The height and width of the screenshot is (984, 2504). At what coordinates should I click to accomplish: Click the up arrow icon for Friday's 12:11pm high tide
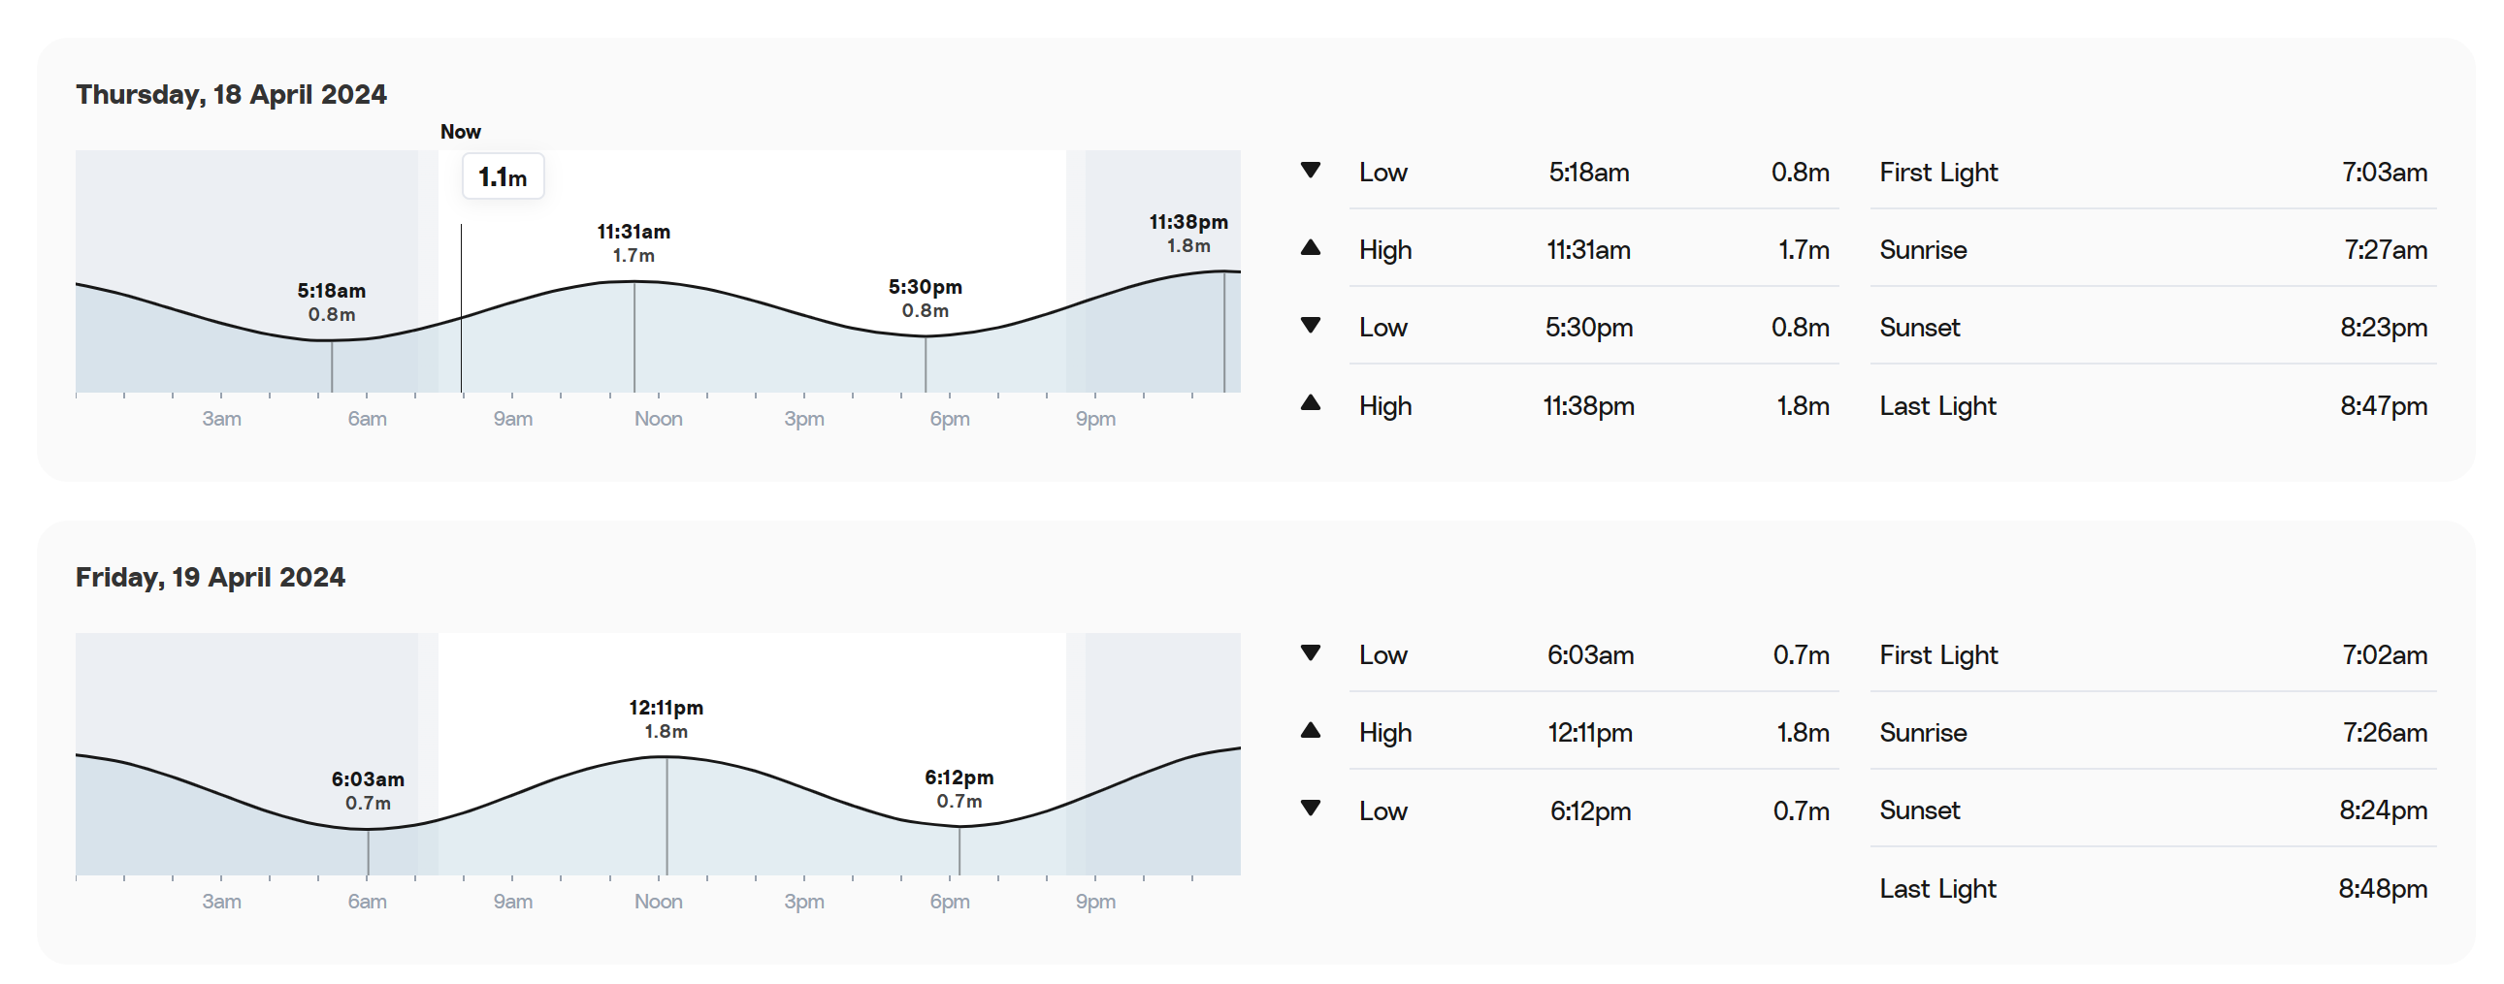(1311, 730)
